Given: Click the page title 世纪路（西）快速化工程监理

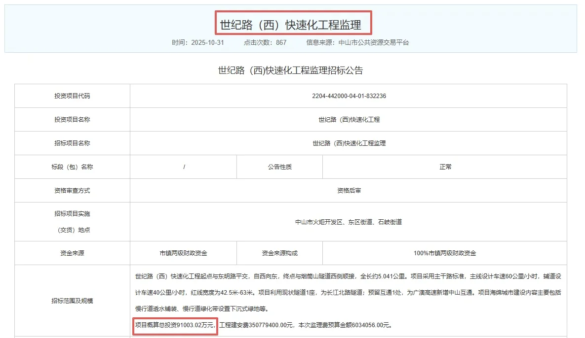Looking at the screenshot, I should [291, 25].
